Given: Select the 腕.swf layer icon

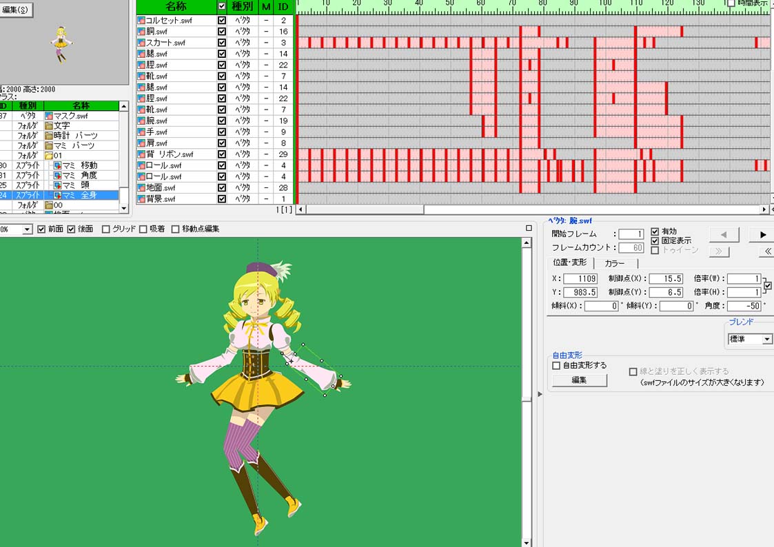Looking at the screenshot, I should click(x=141, y=121).
